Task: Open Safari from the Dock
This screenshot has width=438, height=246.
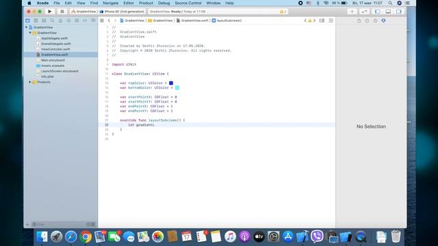Action: pos(71,237)
